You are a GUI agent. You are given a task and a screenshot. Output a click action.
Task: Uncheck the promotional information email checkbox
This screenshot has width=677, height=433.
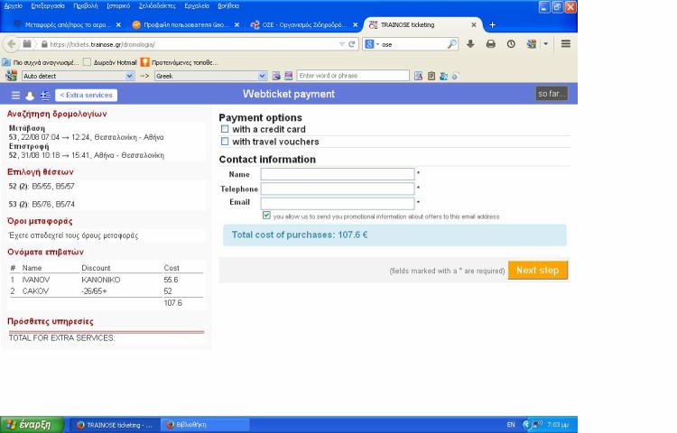pyautogui.click(x=266, y=216)
